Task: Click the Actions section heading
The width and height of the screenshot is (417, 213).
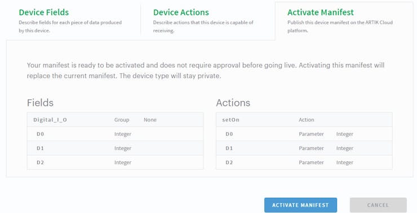Action: pos(233,103)
